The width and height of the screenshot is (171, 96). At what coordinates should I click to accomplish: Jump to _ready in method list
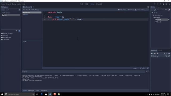pyautogui.click(x=24, y=42)
